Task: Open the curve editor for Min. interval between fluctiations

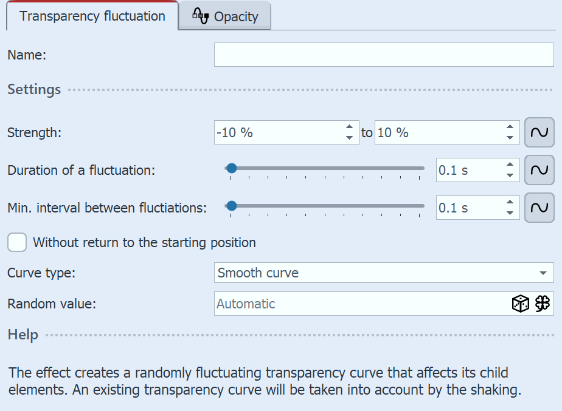Action: click(x=539, y=207)
